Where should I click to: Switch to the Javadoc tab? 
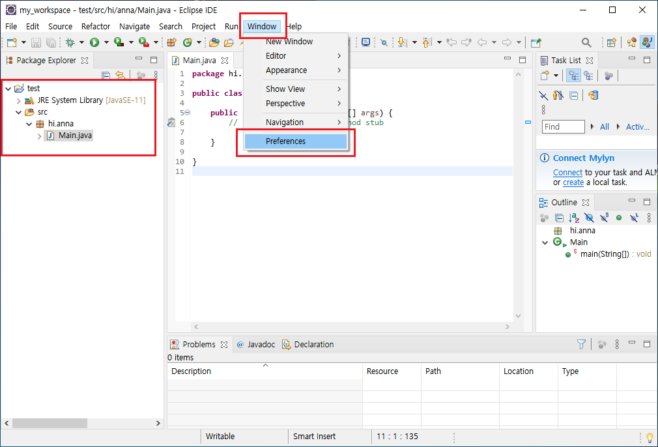[256, 345]
